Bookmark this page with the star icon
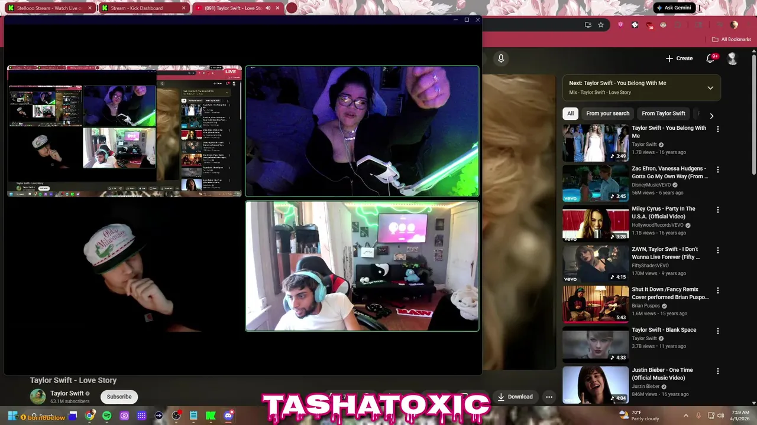This screenshot has height=425, width=757. pos(601,25)
